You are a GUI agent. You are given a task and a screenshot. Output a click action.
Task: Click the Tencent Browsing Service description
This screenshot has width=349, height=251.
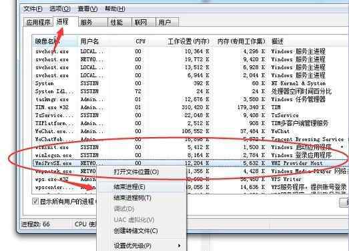pos(308,139)
